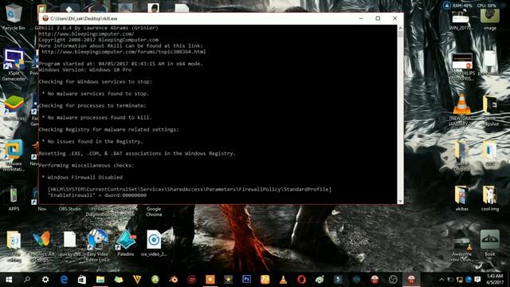Maximize the rkill console window
Viewport: 510px width, 287px height.
[378, 18]
